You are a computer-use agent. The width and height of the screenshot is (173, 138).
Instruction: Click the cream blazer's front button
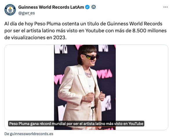pyautogui.click(x=90, y=107)
